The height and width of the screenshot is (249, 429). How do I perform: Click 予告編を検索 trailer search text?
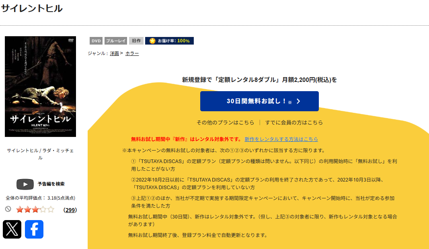pyautogui.click(x=51, y=184)
